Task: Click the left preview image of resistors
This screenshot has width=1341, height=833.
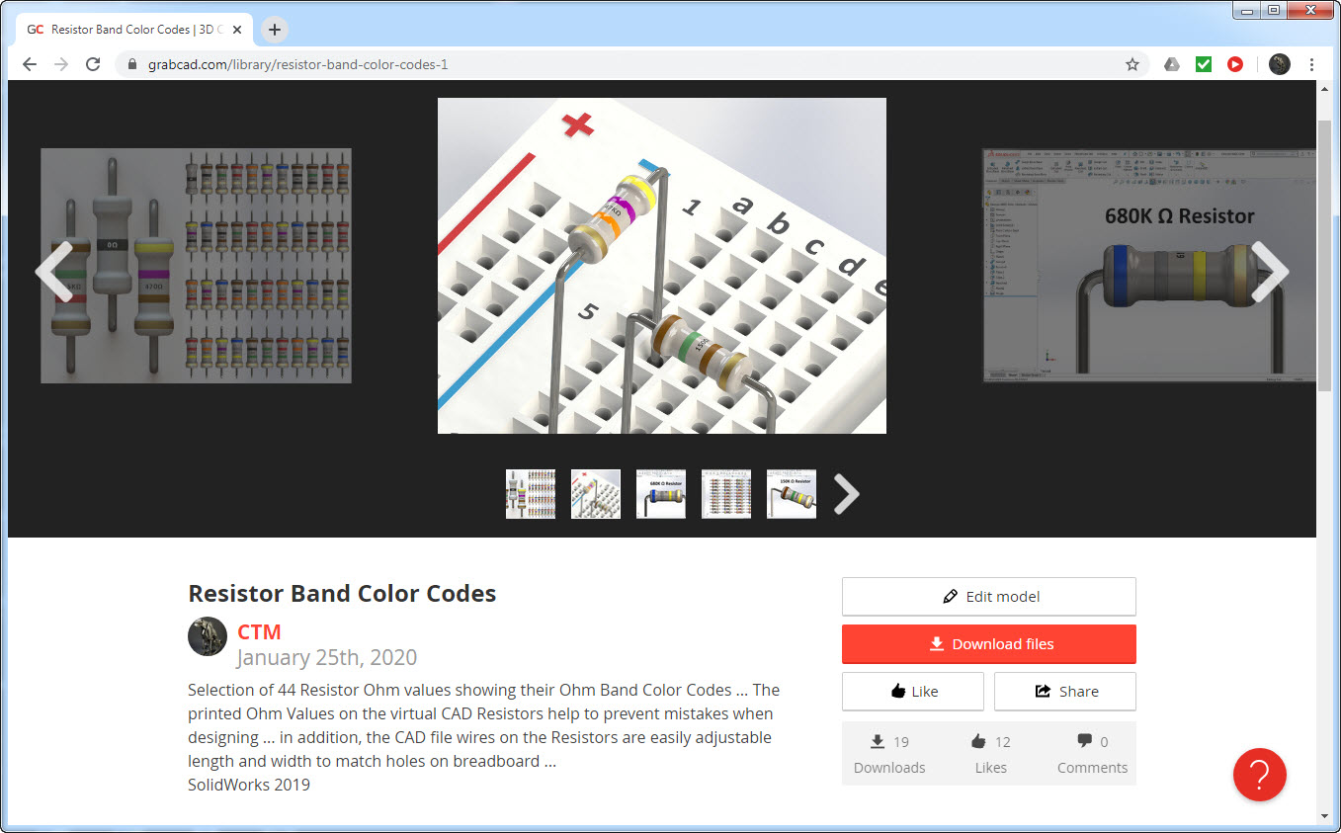Action: click(196, 266)
